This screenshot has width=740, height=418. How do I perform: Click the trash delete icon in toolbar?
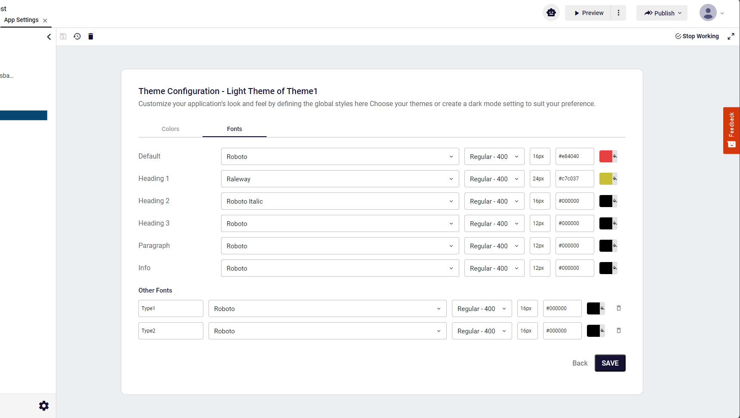[x=91, y=37]
